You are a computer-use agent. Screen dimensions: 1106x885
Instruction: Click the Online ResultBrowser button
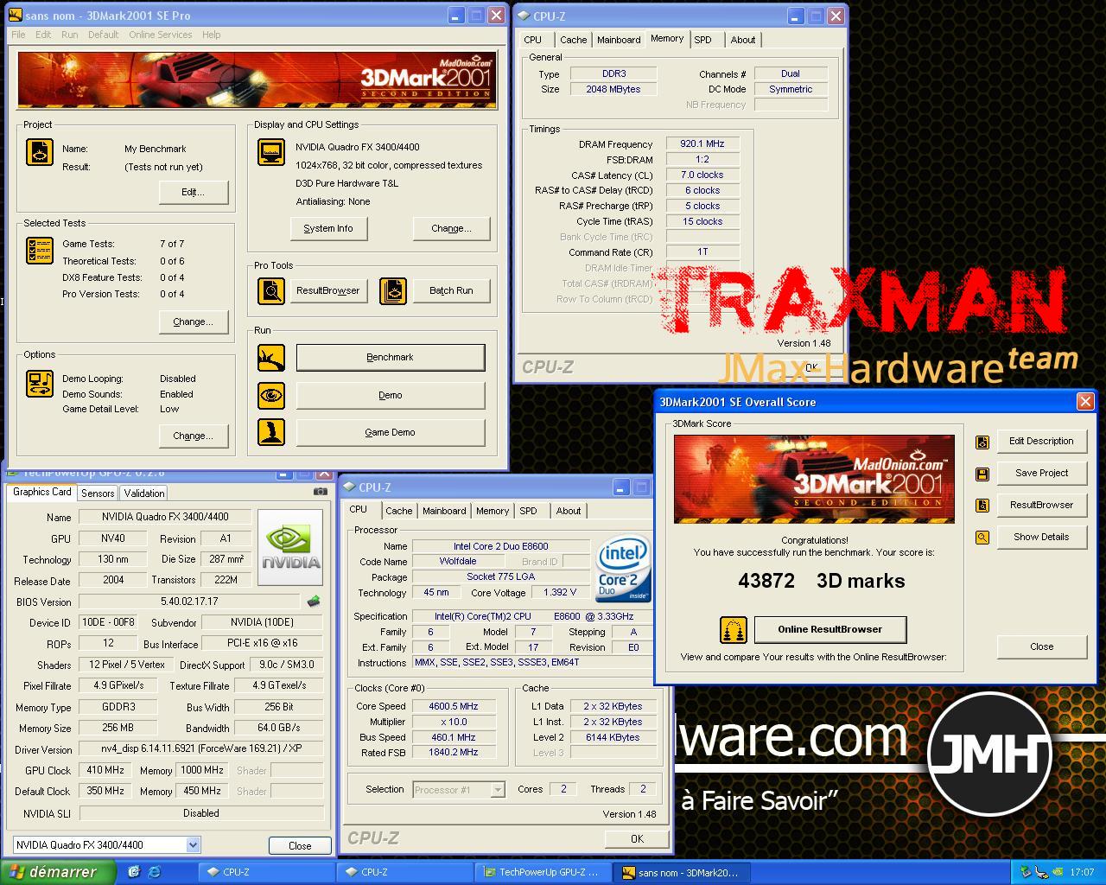click(x=830, y=629)
